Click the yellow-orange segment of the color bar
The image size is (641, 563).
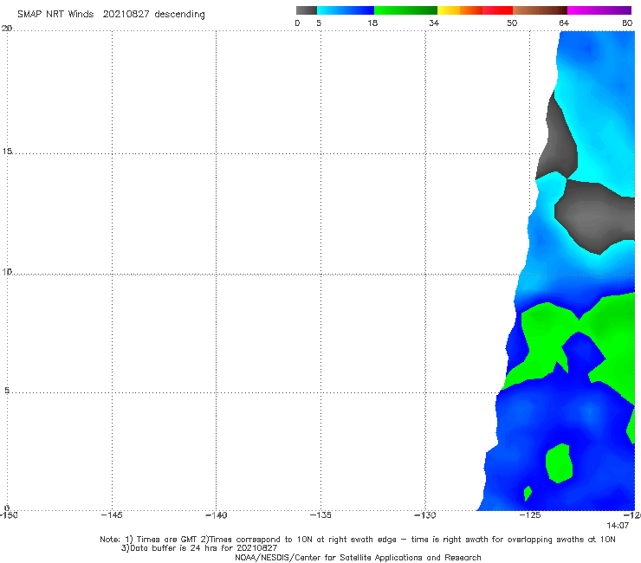point(460,10)
